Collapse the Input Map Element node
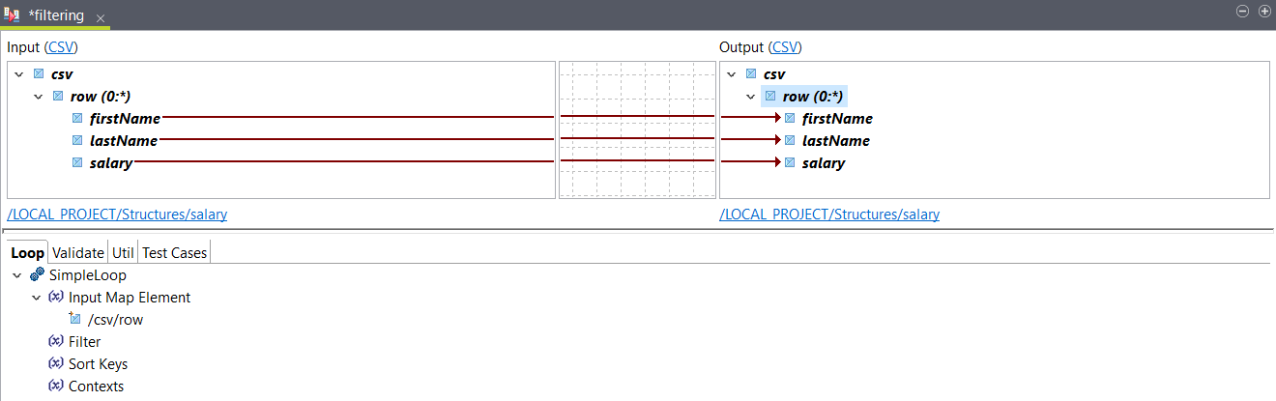 point(36,298)
